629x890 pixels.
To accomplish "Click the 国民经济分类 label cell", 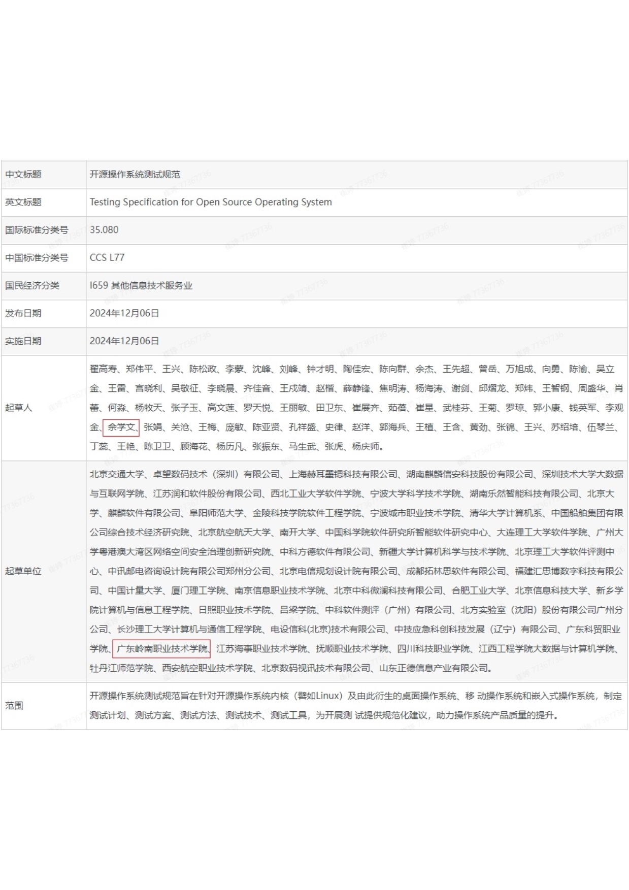I will 32,286.
